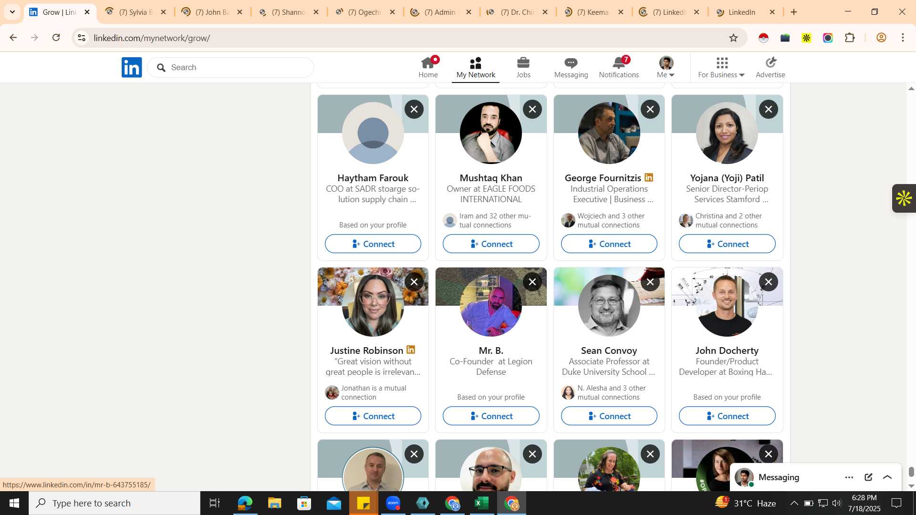Switch to the John Ba browser tab
Screen dimensions: 916x515
click(x=212, y=12)
